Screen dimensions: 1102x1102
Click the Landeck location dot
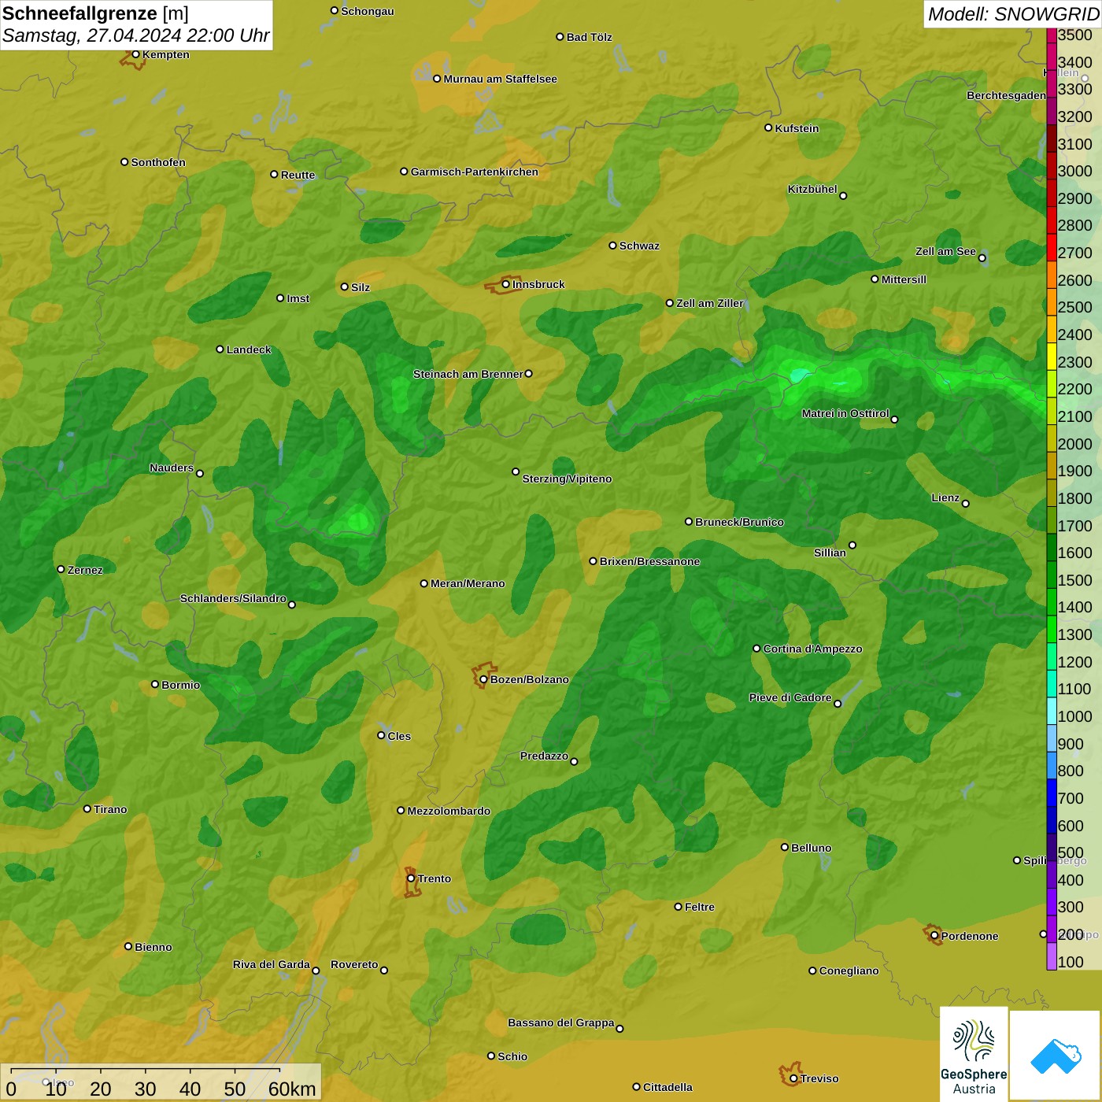click(x=220, y=349)
